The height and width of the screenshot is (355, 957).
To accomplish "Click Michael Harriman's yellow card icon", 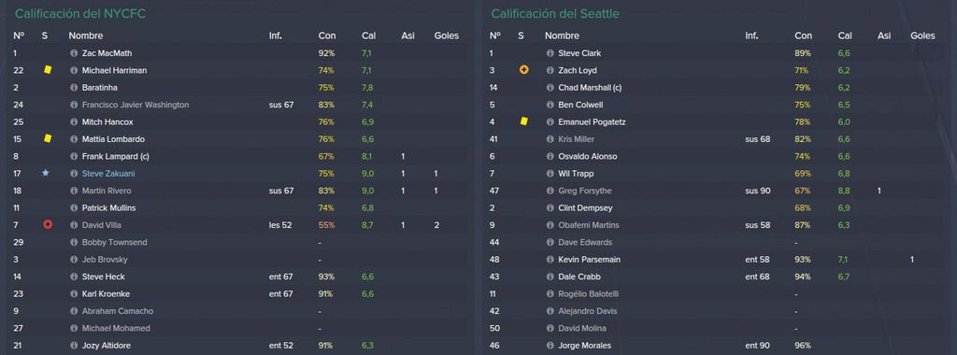I will (x=48, y=70).
